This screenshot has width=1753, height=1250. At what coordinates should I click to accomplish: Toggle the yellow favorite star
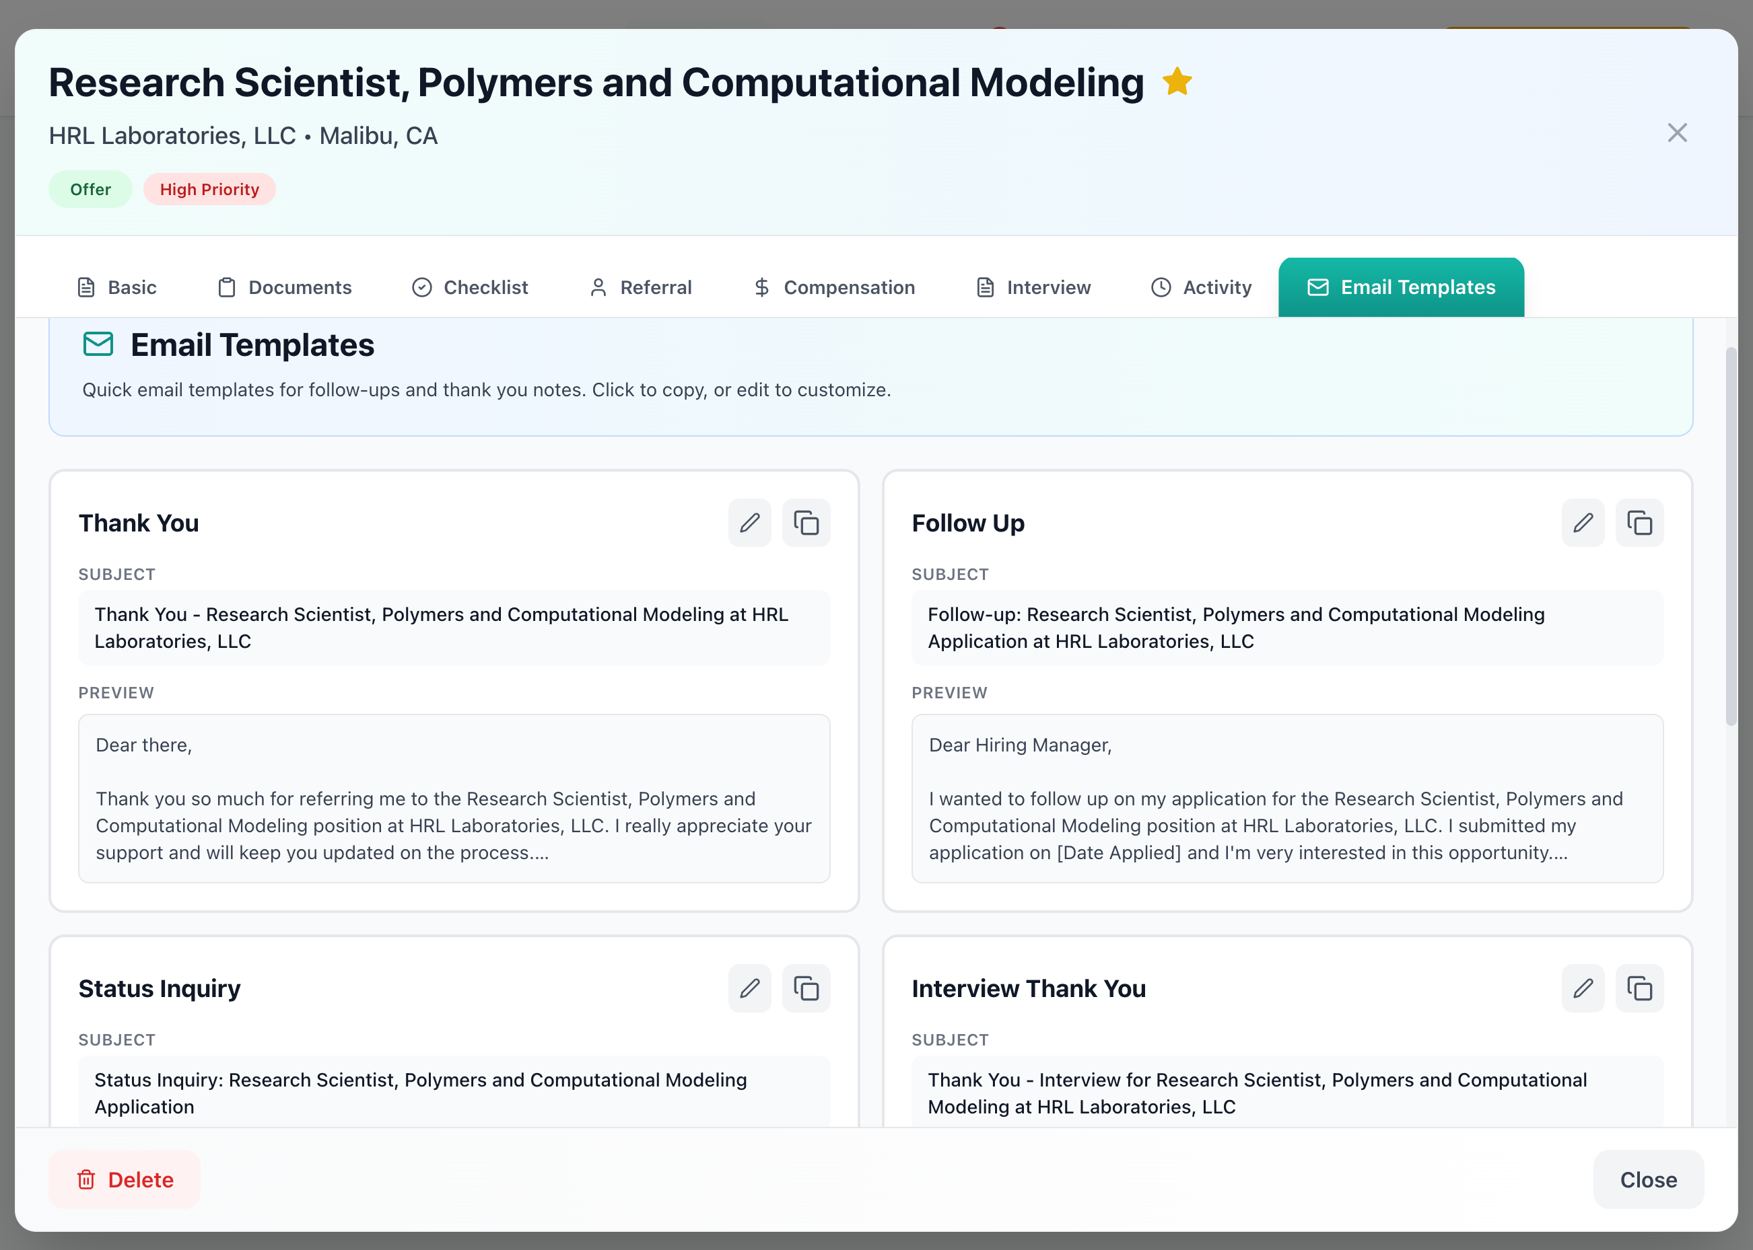1176,81
